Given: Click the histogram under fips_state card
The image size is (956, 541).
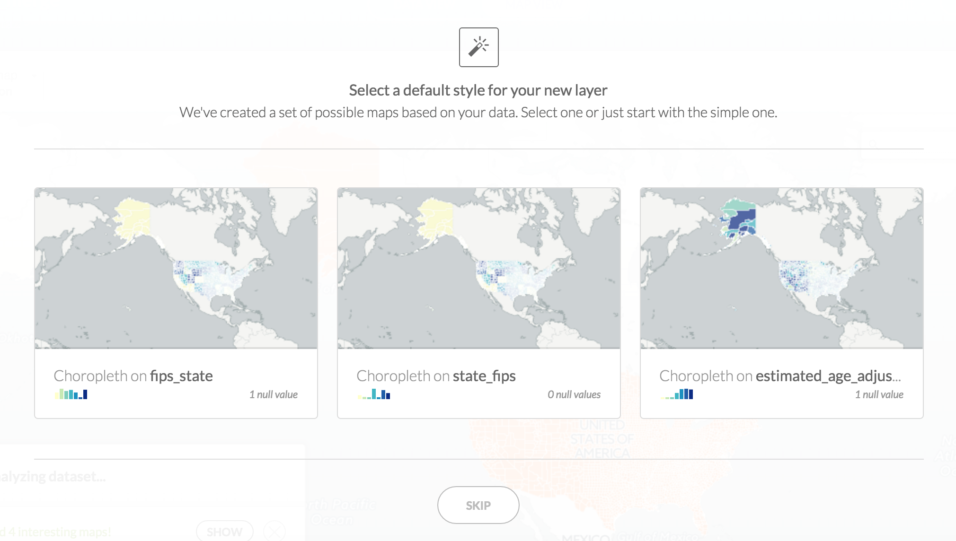Looking at the screenshot, I should (71, 393).
